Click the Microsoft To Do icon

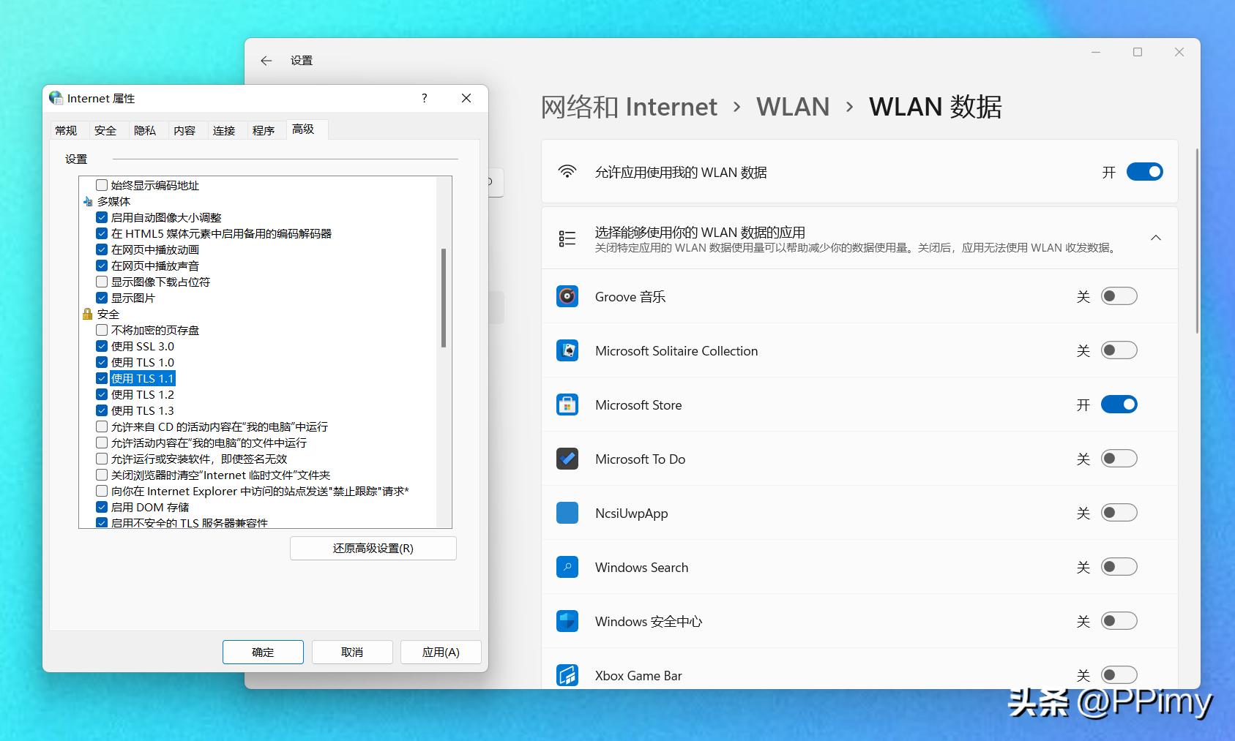pos(567,459)
